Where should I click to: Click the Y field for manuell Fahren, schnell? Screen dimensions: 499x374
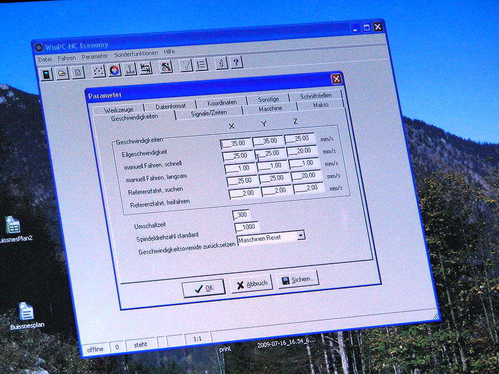[269, 153]
